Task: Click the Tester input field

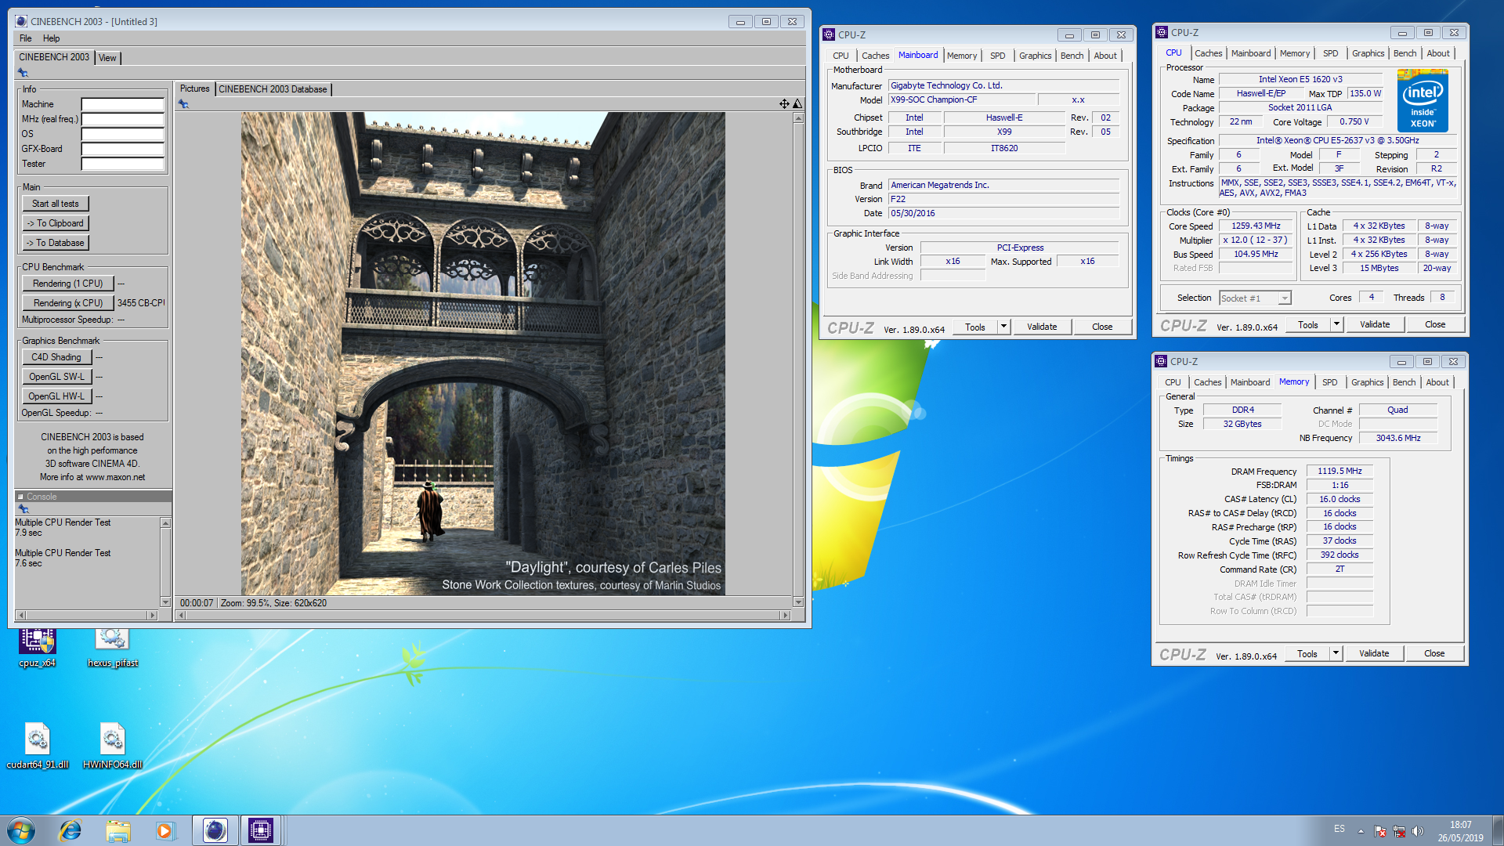Action: tap(122, 164)
